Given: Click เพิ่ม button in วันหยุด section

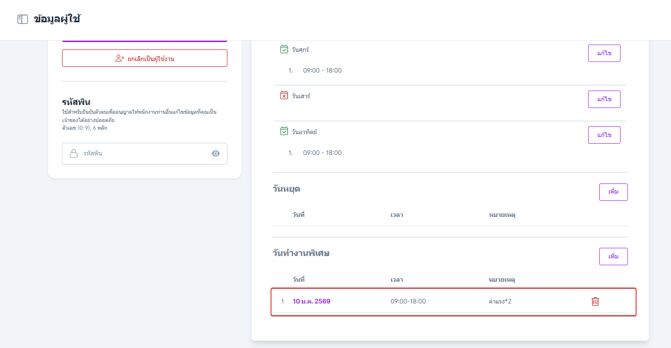Looking at the screenshot, I should click(613, 192).
